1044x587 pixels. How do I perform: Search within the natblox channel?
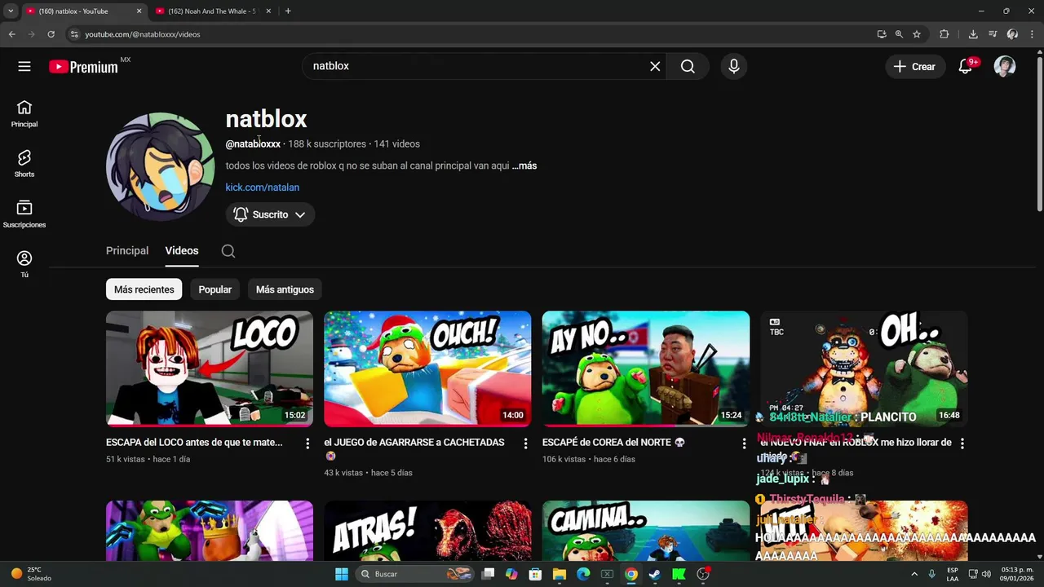(x=228, y=251)
